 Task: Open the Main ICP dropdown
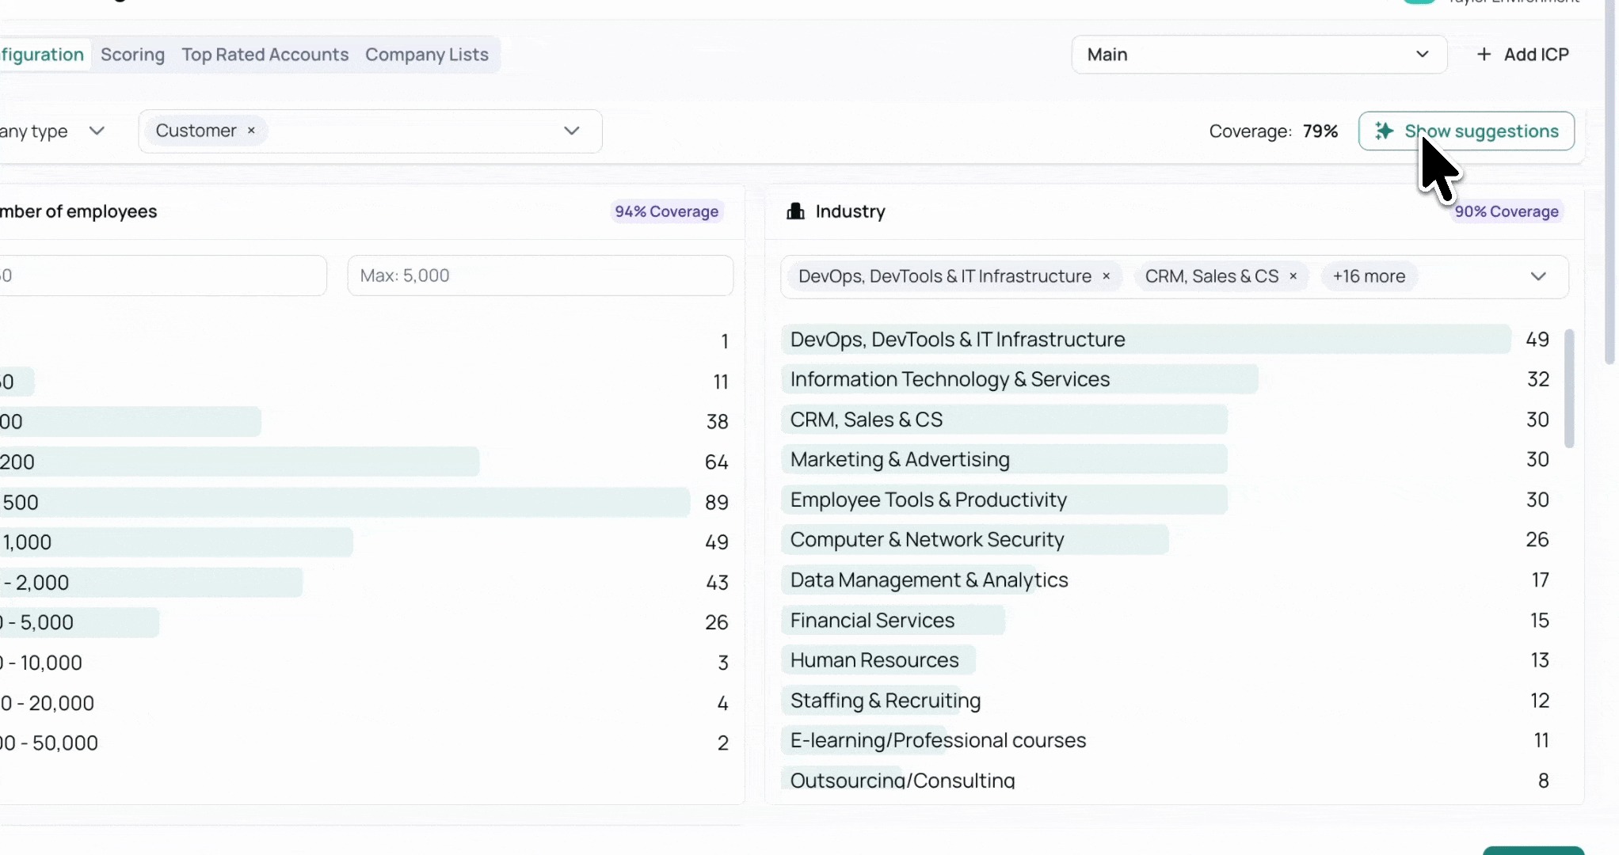click(x=1259, y=55)
